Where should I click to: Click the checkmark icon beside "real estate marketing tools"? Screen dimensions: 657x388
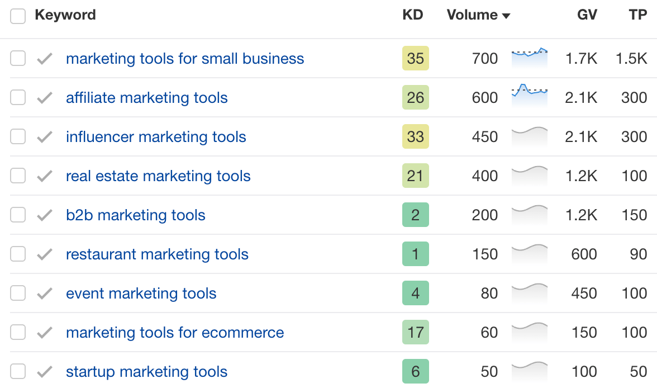44,176
